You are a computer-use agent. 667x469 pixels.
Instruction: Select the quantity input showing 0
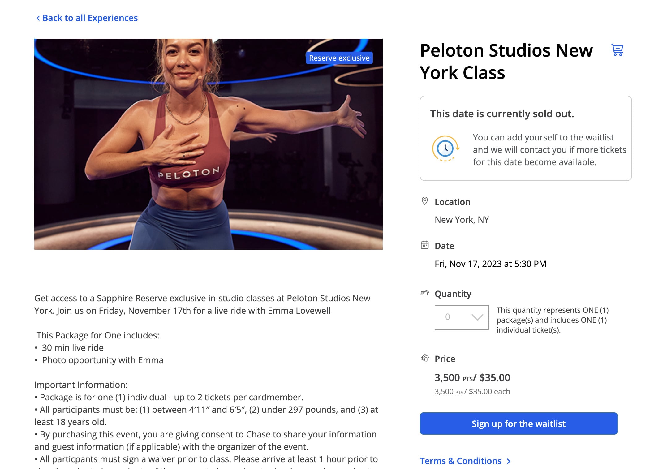coord(449,317)
